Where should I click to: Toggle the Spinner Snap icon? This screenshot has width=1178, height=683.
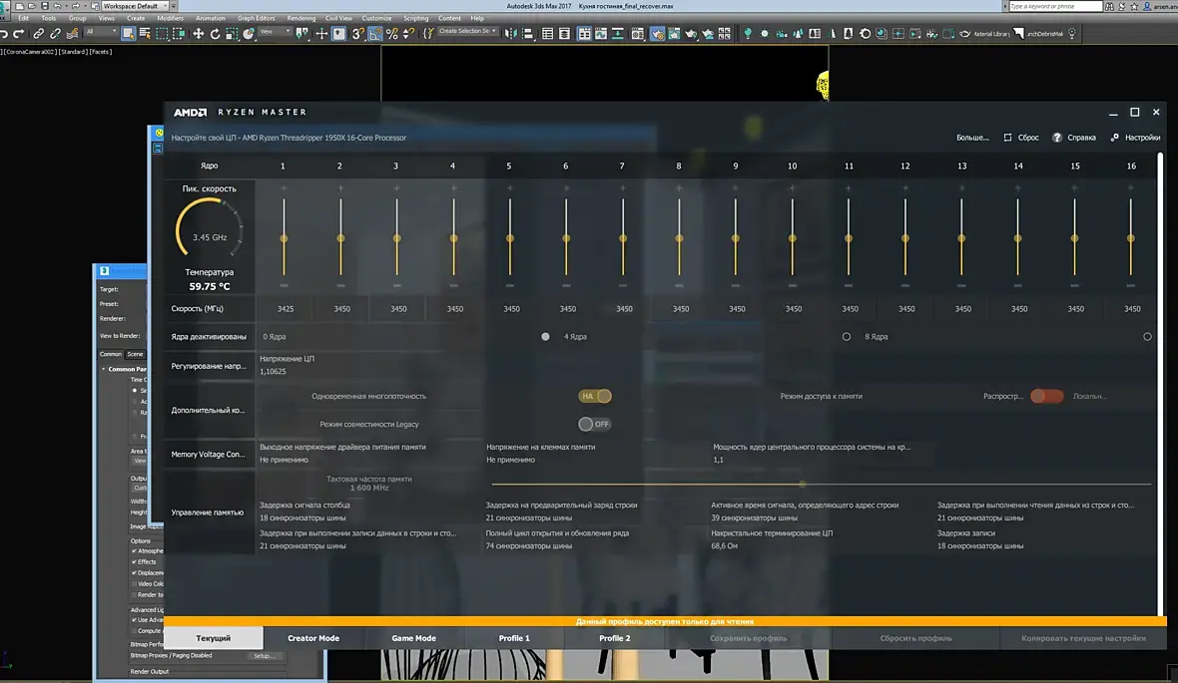coord(408,34)
